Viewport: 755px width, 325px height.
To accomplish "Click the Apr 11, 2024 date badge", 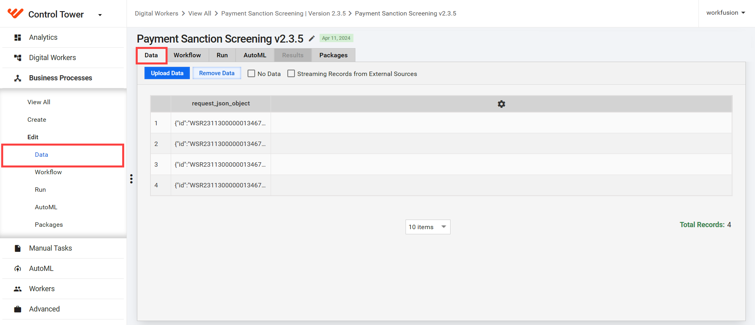I will click(x=336, y=38).
